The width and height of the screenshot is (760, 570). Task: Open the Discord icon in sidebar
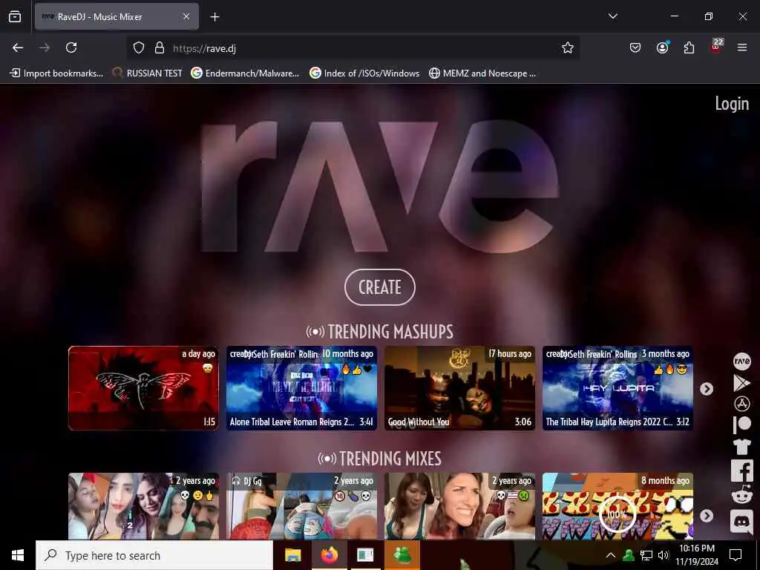[x=741, y=522]
